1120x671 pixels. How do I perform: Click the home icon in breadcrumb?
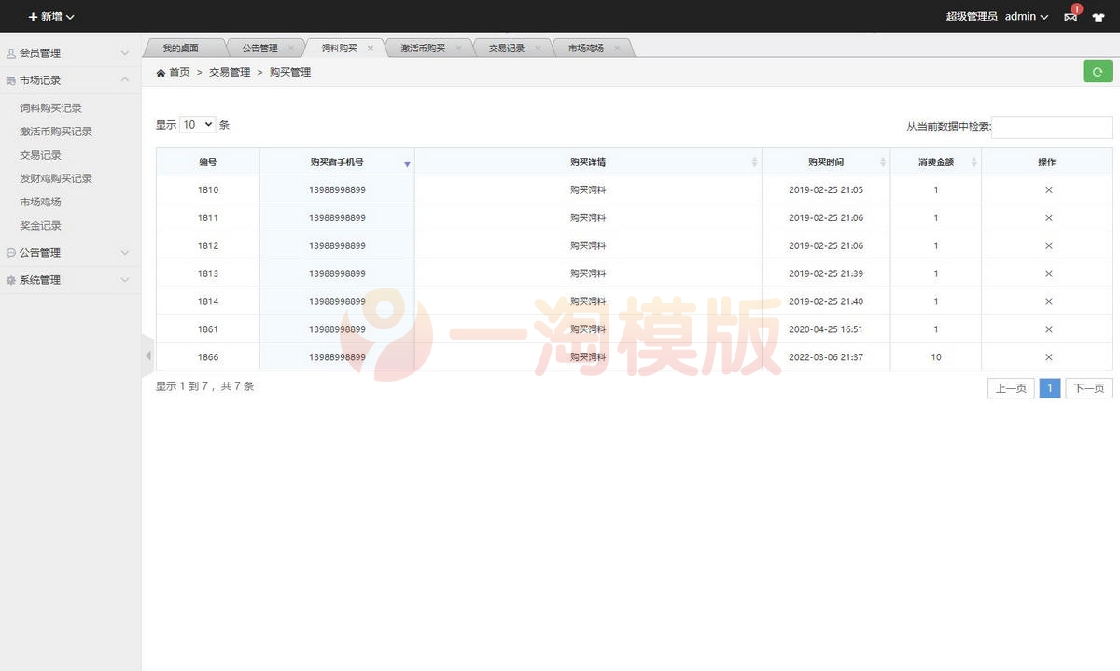(161, 72)
